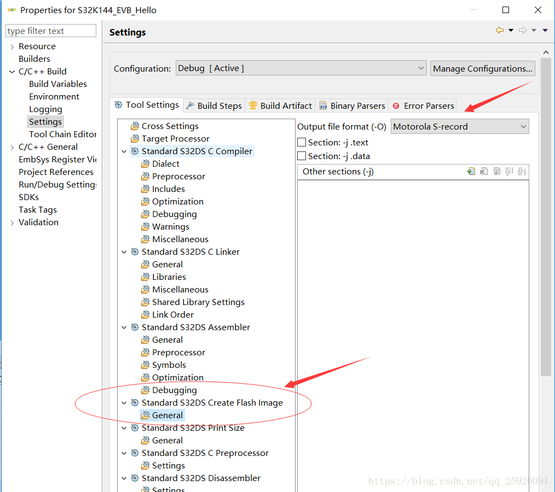Open the Configuration Debug [Active] dropdown
Image resolution: width=555 pixels, height=492 pixels.
coord(301,68)
